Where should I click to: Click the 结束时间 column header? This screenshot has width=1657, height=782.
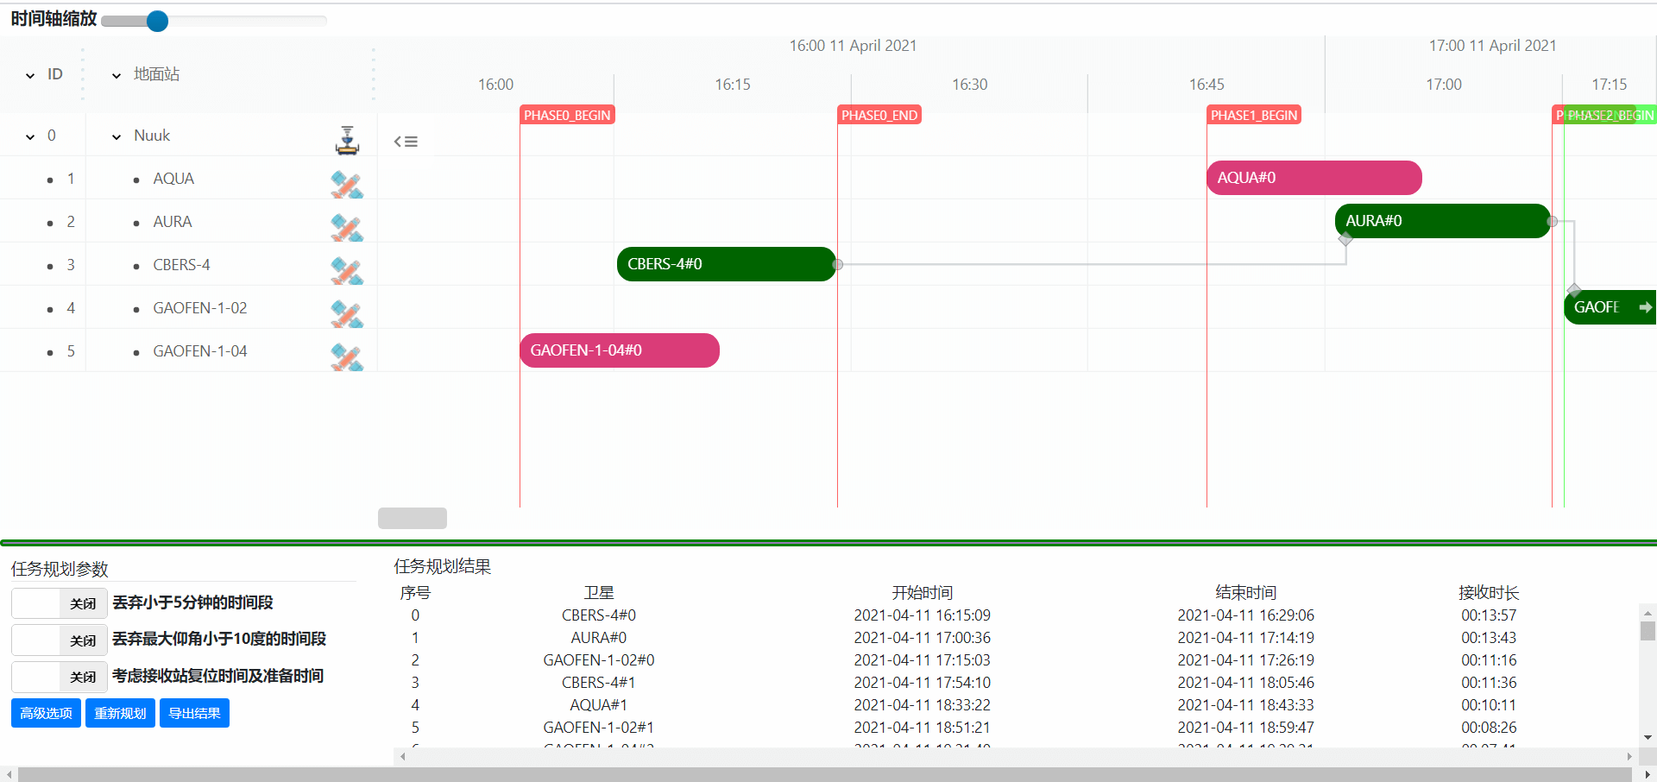point(1245,592)
